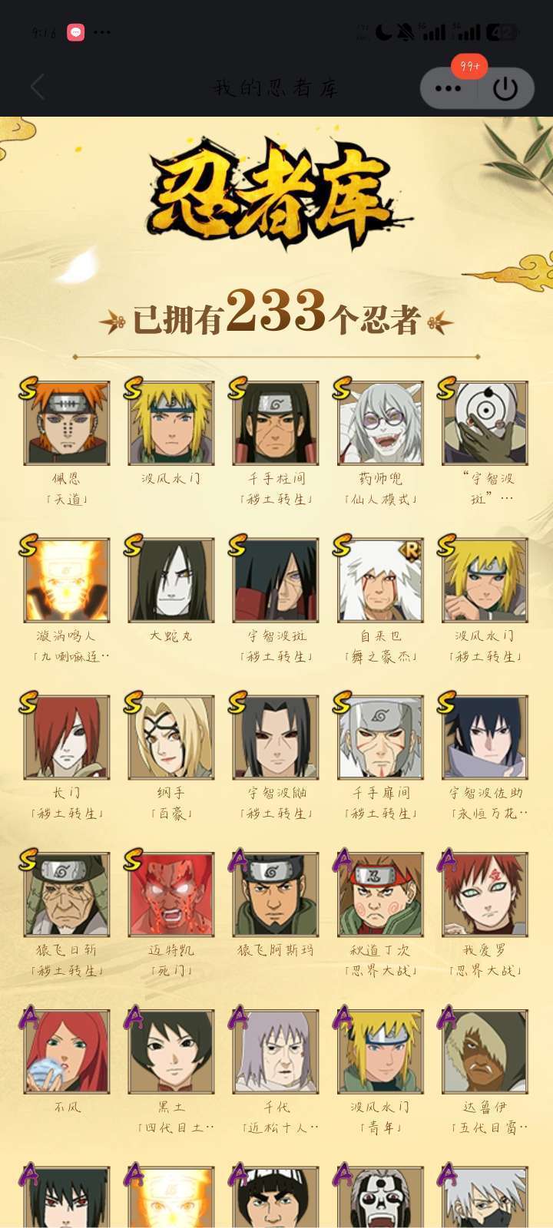Tap the 纲手「百豪」 ninja portrait
This screenshot has width=553, height=1228.
point(171,738)
